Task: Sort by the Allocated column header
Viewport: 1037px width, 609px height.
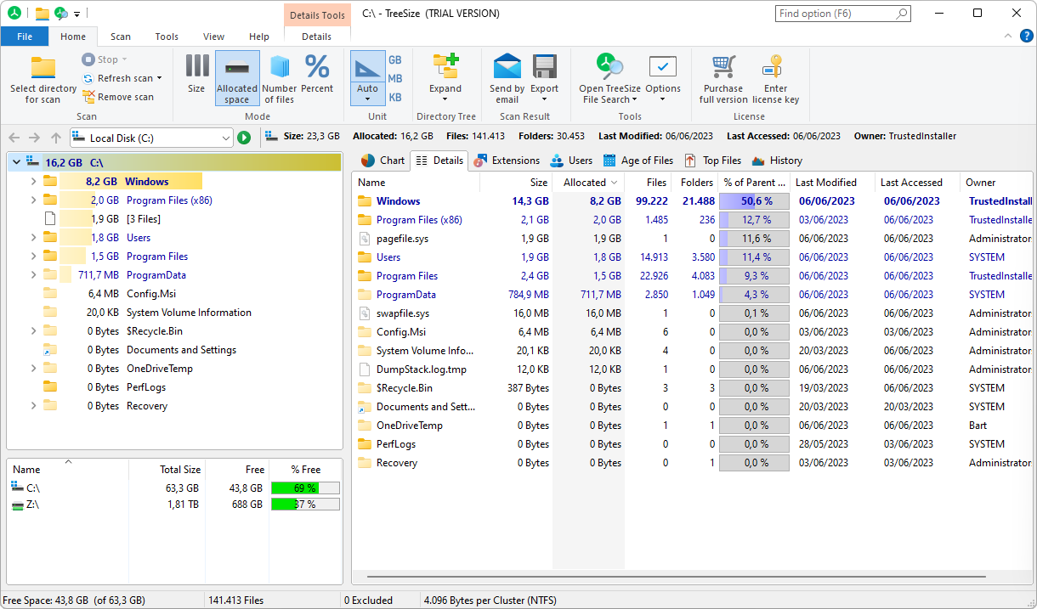Action: [588, 182]
